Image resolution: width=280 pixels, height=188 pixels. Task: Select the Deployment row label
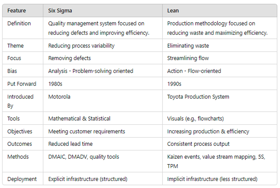(x=22, y=179)
